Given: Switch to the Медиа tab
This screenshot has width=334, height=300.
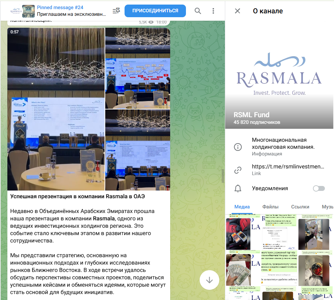Looking at the screenshot, I should [242, 207].
